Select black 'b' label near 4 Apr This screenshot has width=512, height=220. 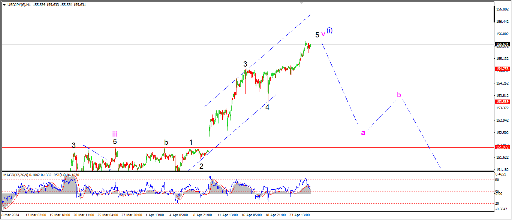coord(166,142)
